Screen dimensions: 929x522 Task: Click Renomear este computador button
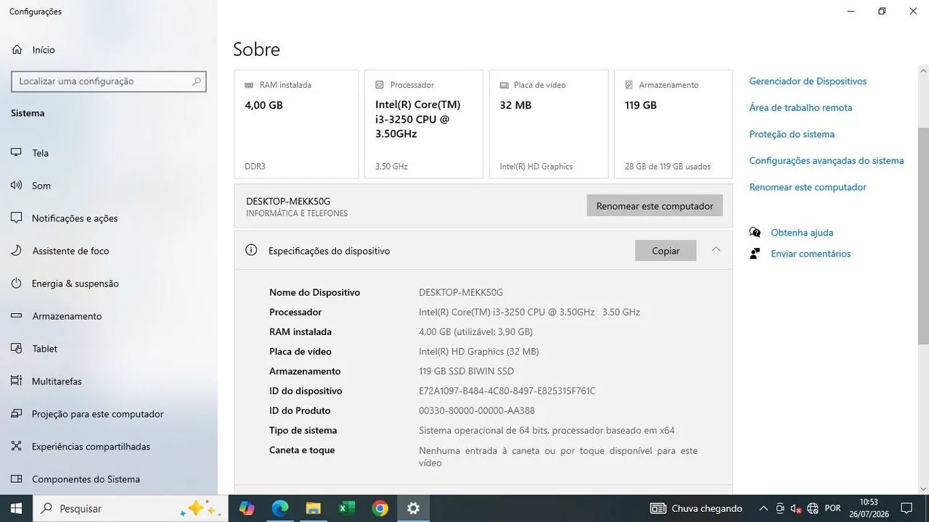tap(655, 206)
